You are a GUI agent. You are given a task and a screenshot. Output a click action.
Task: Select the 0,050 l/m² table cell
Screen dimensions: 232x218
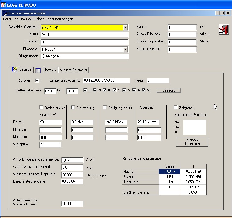click(x=193, y=172)
